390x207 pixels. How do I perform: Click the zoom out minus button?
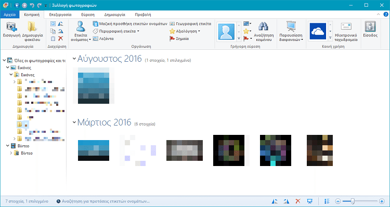338,201
